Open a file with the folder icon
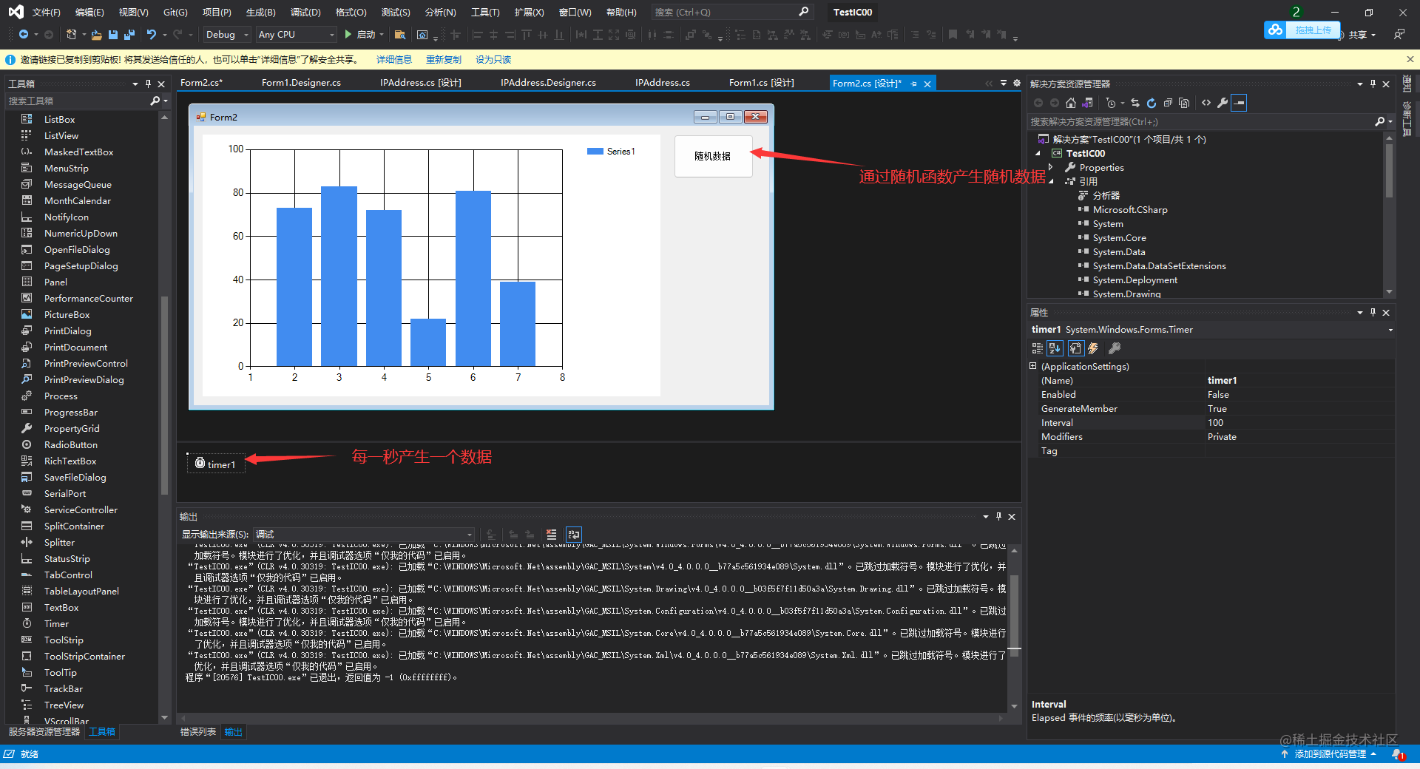This screenshot has width=1420, height=769. 96,35
